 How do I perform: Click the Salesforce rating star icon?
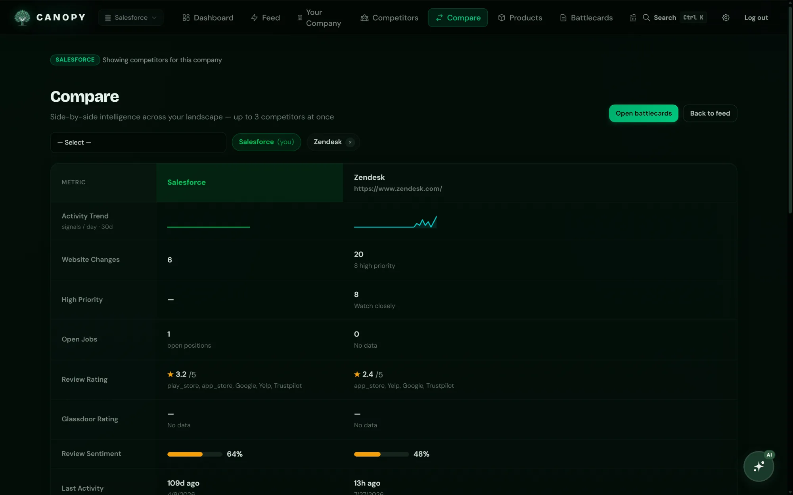point(170,374)
